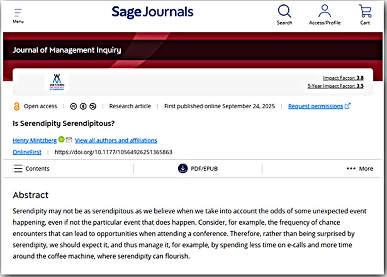Open the Menu hamburger icon
Viewport: 387px width, 277px height.
click(18, 13)
